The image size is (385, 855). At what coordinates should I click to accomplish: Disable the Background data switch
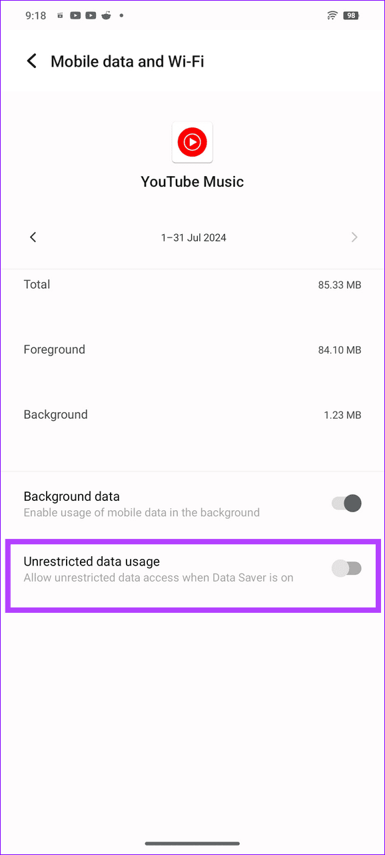click(345, 503)
